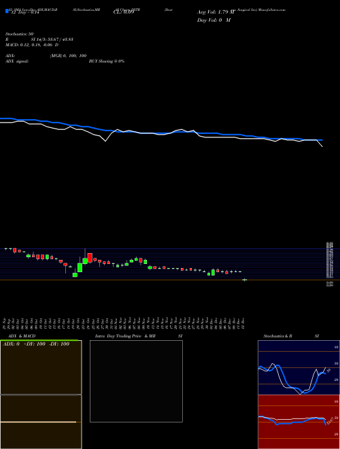Click "Intra Day Trading Price & MR" title
The image size is (340, 449).
point(125,336)
